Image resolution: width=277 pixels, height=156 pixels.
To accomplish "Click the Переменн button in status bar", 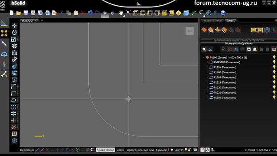I will (27, 150).
